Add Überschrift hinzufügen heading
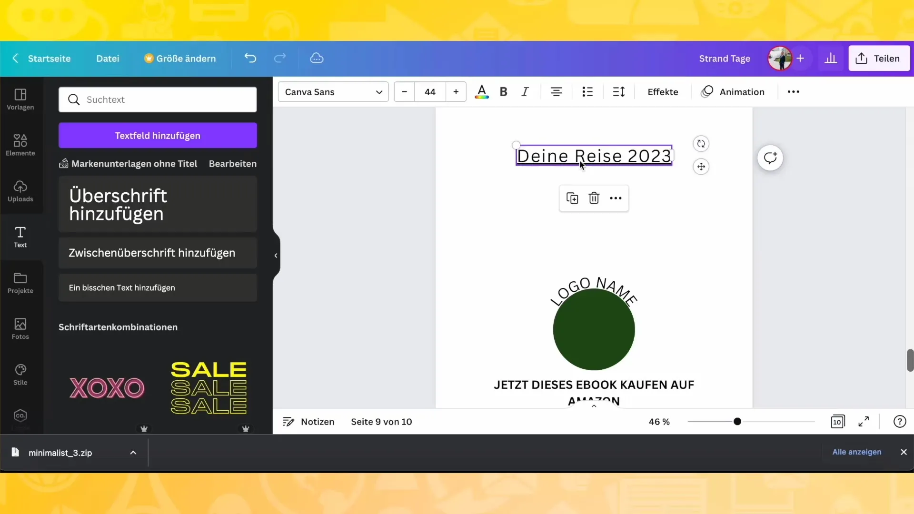 pyautogui.click(x=158, y=204)
